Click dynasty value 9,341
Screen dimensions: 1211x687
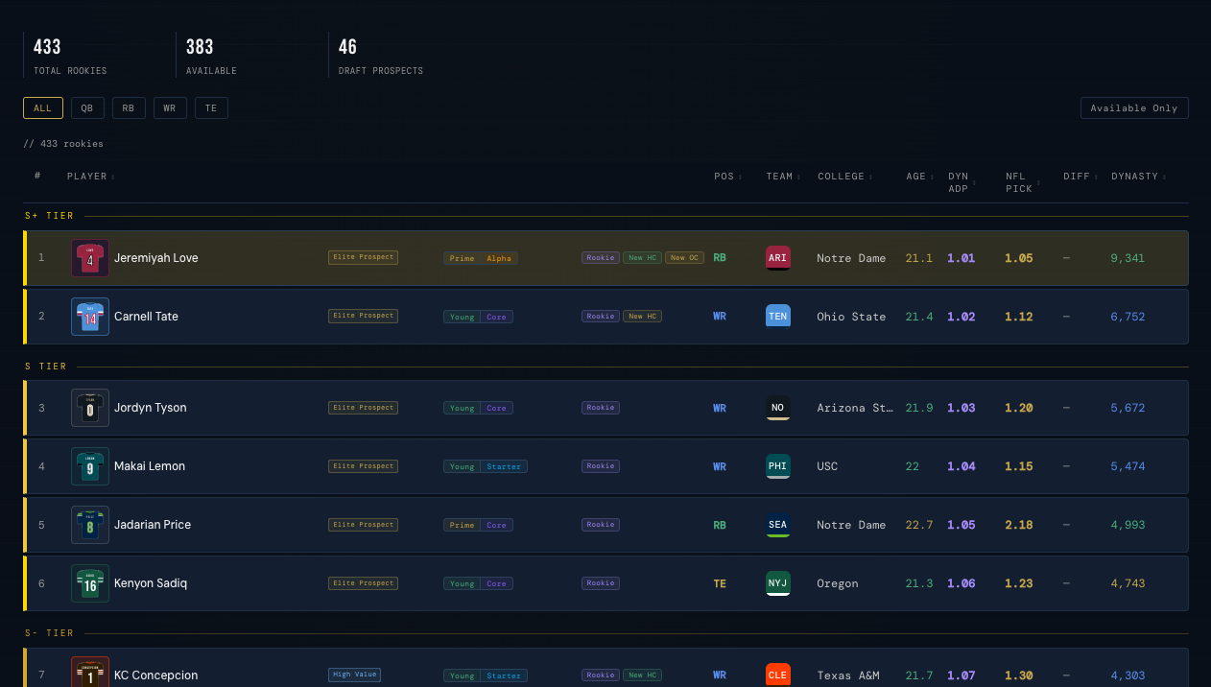tap(1128, 258)
